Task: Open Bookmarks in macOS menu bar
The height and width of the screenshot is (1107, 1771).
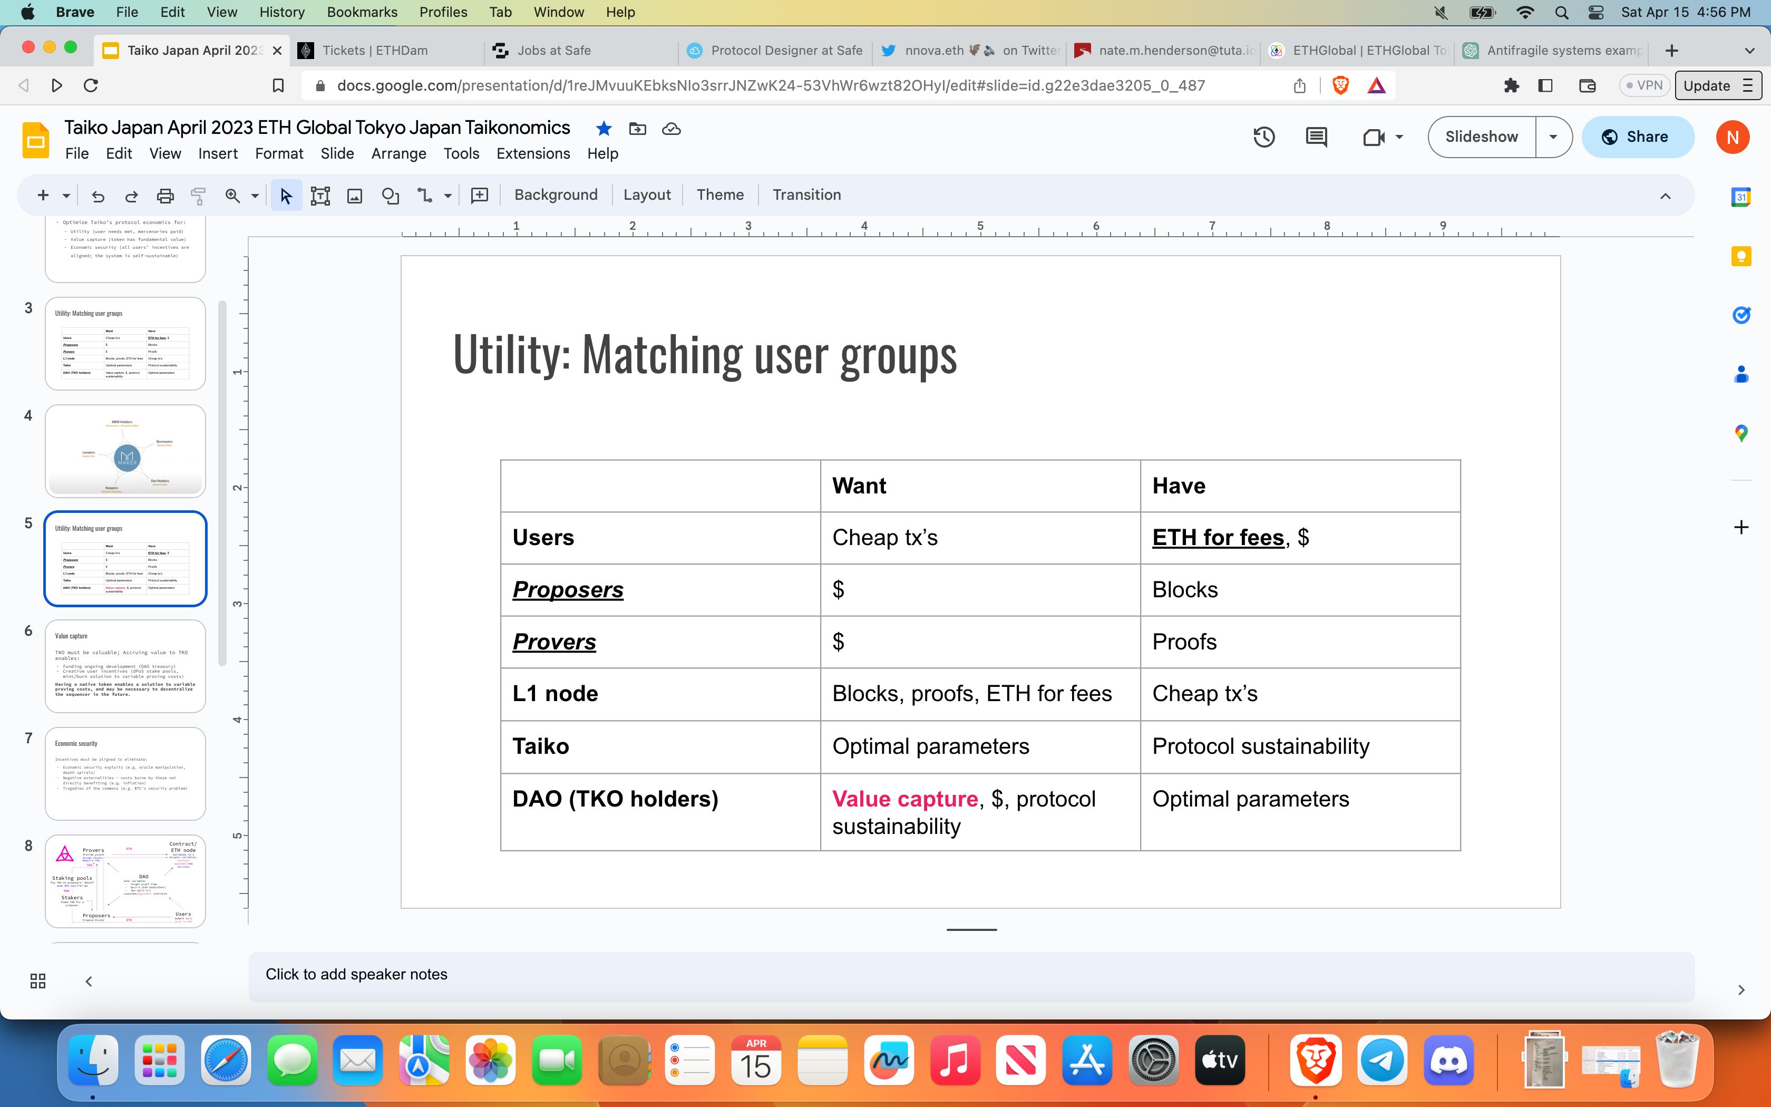Action: tap(362, 13)
